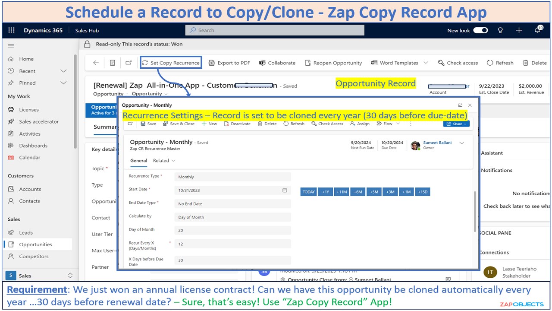Open End Date Type dropdown
The width and height of the screenshot is (552, 311).
click(x=233, y=204)
